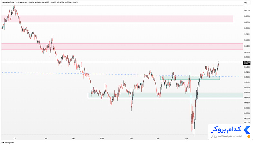Click the 0.61900 price axis label
Viewport: 258px width, 145px height.
coord(247,98)
